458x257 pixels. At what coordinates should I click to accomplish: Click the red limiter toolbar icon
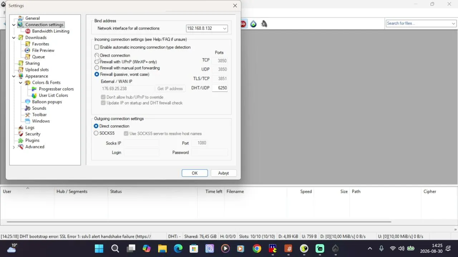click(243, 24)
